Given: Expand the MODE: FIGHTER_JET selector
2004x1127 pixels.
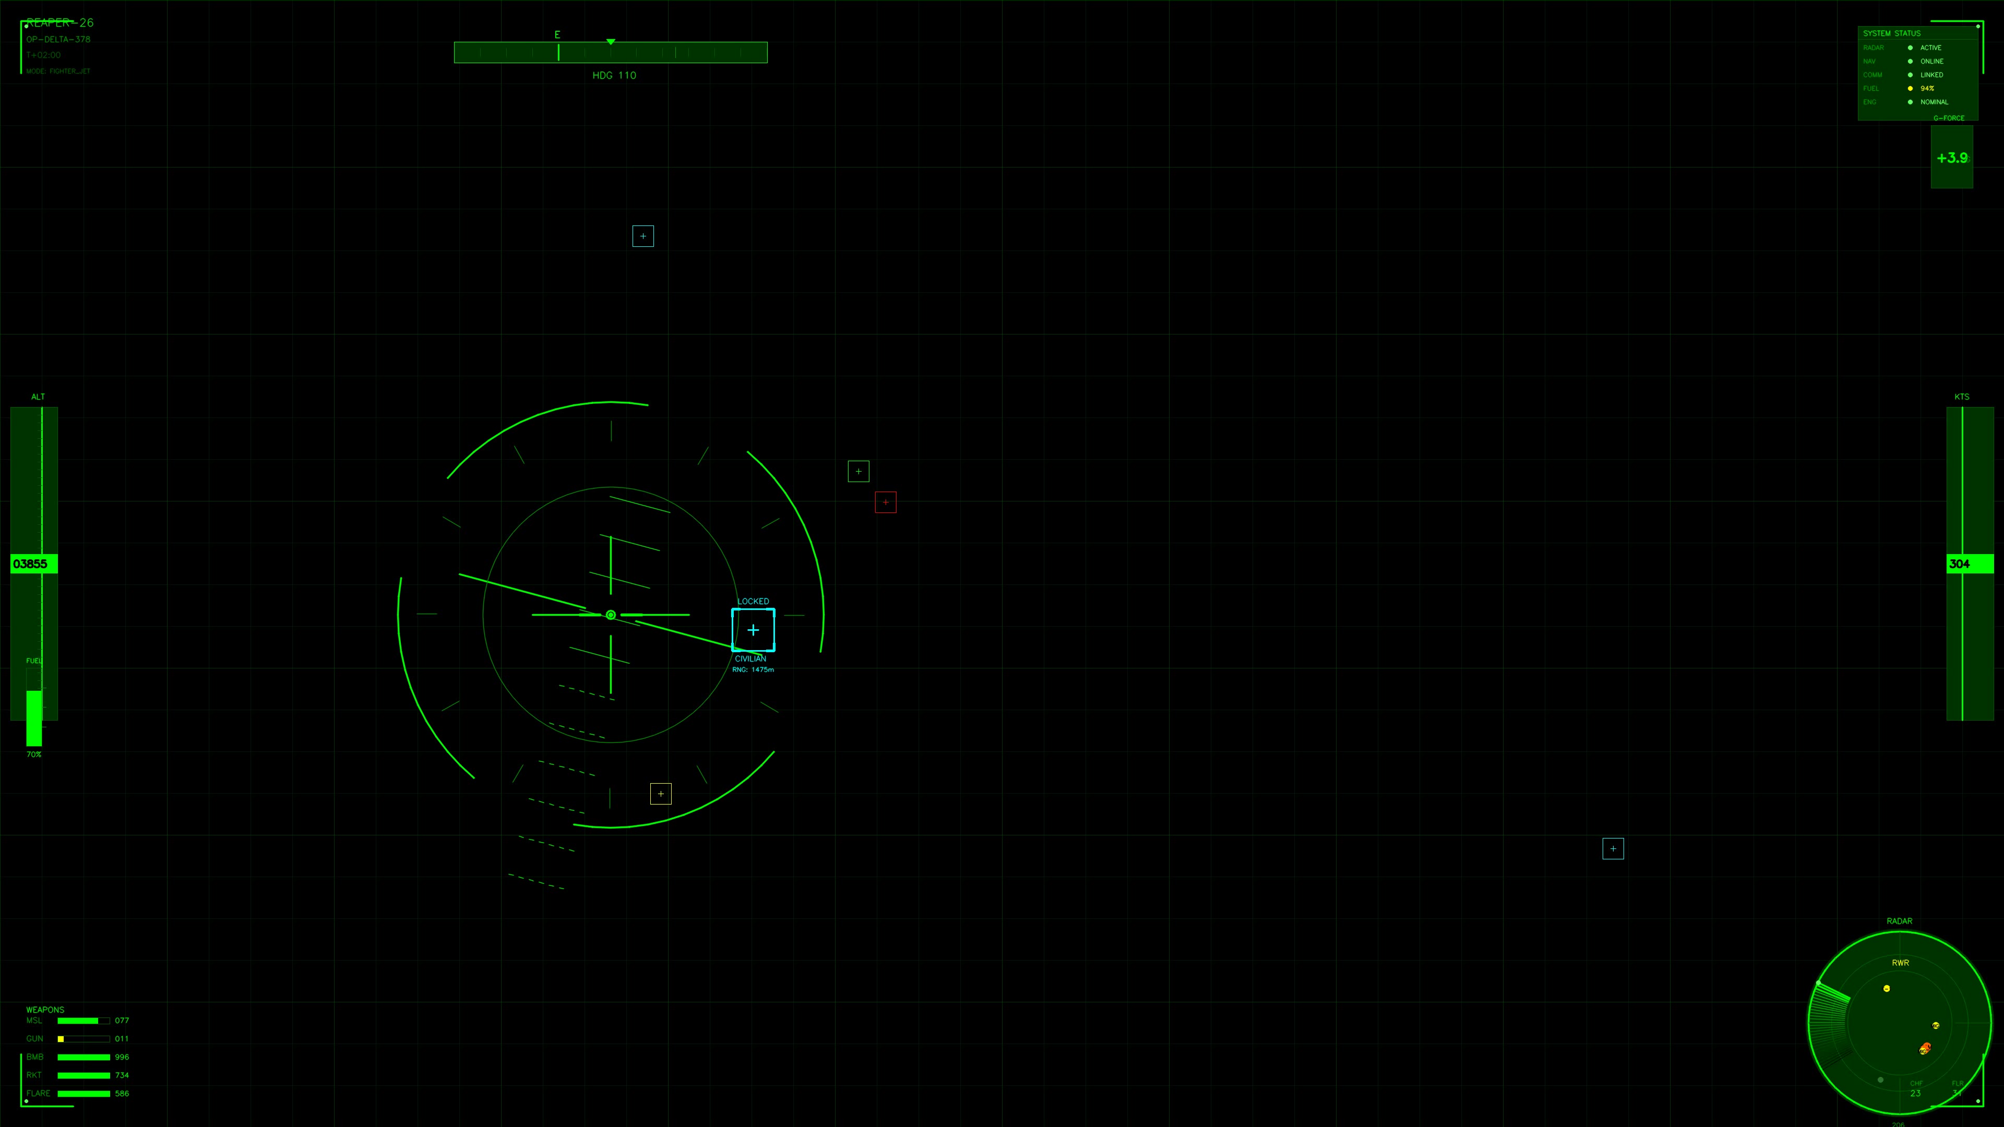Looking at the screenshot, I should 57,71.
